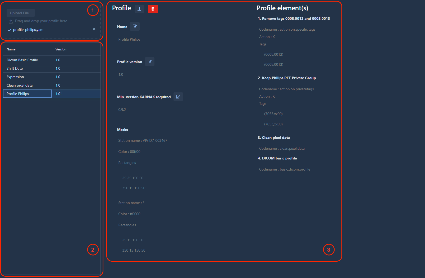Click the 'Color : 00ff00' mask value

tap(129, 152)
